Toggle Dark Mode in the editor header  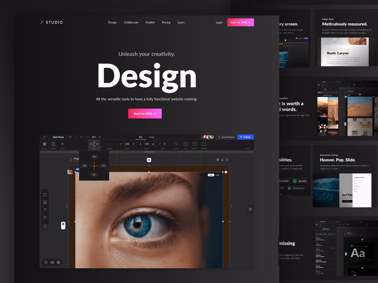[58, 137]
